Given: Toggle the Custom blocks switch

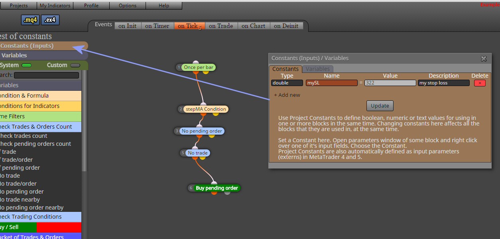Looking at the screenshot, I should click(75, 65).
